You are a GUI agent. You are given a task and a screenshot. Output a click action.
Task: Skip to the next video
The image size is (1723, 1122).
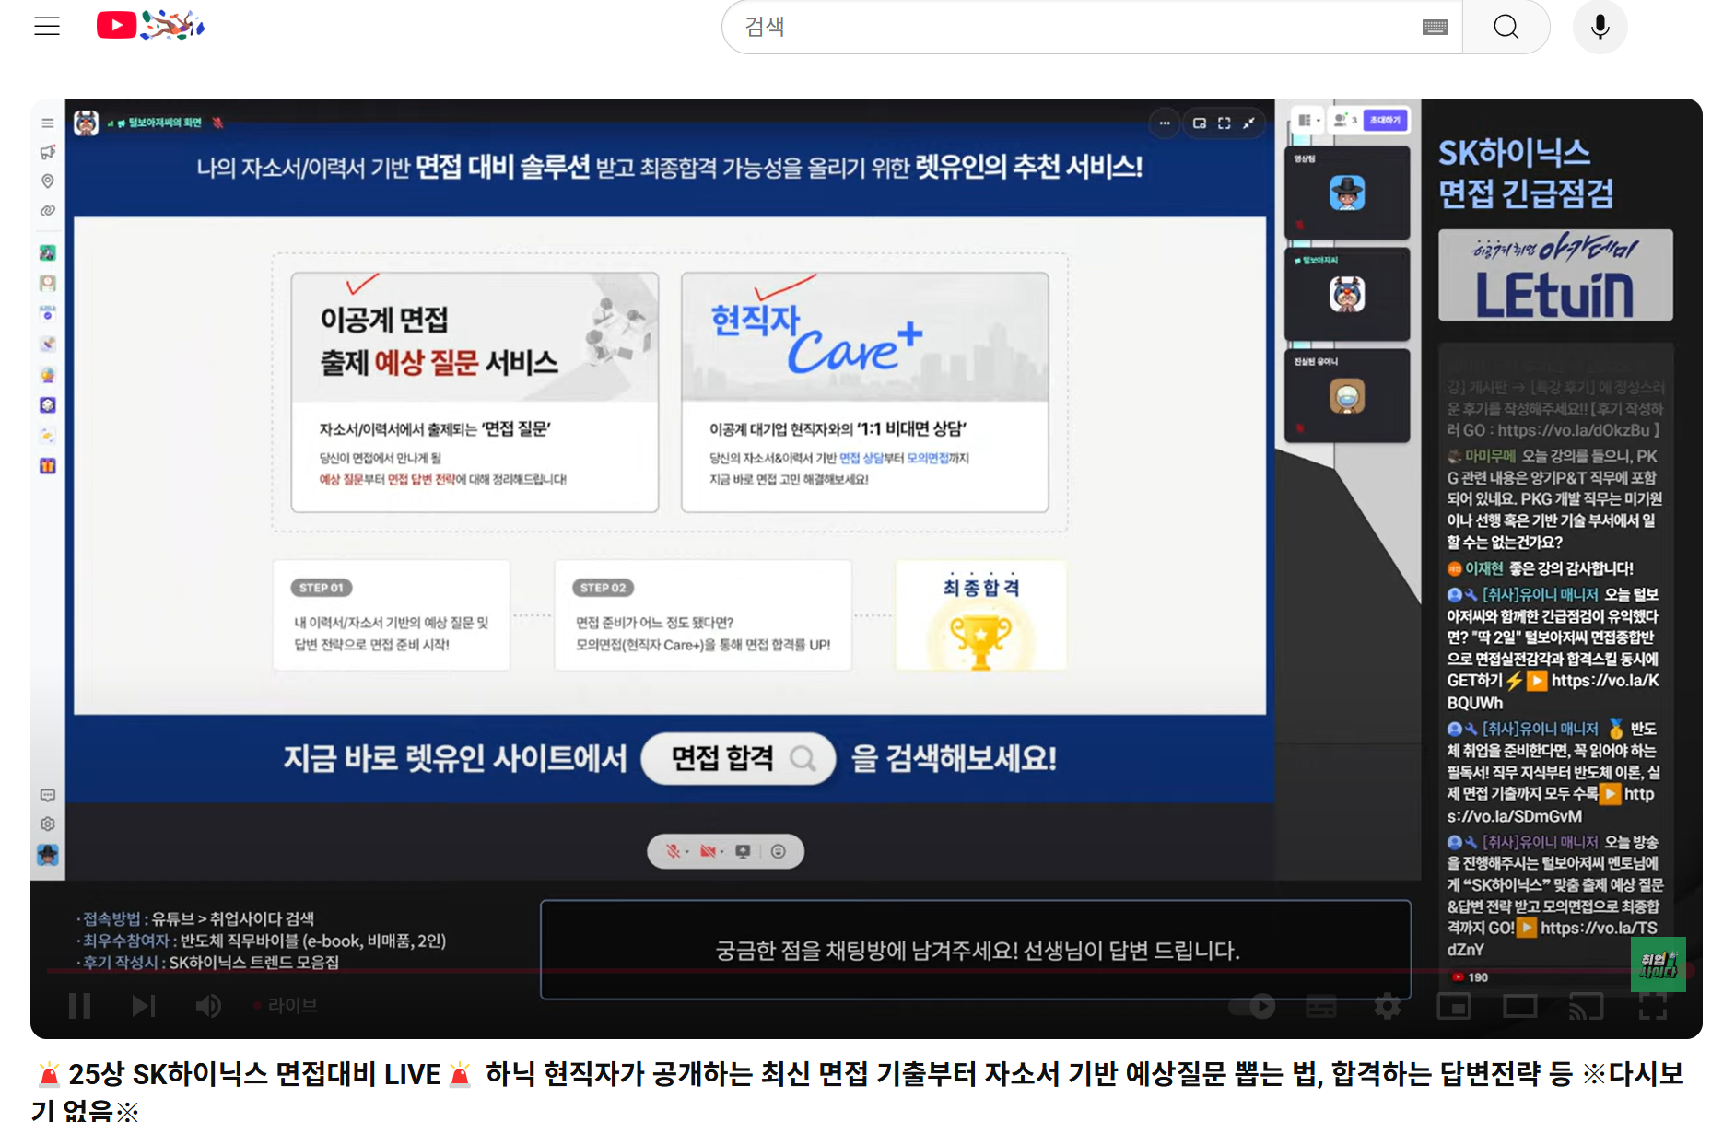click(x=143, y=1005)
